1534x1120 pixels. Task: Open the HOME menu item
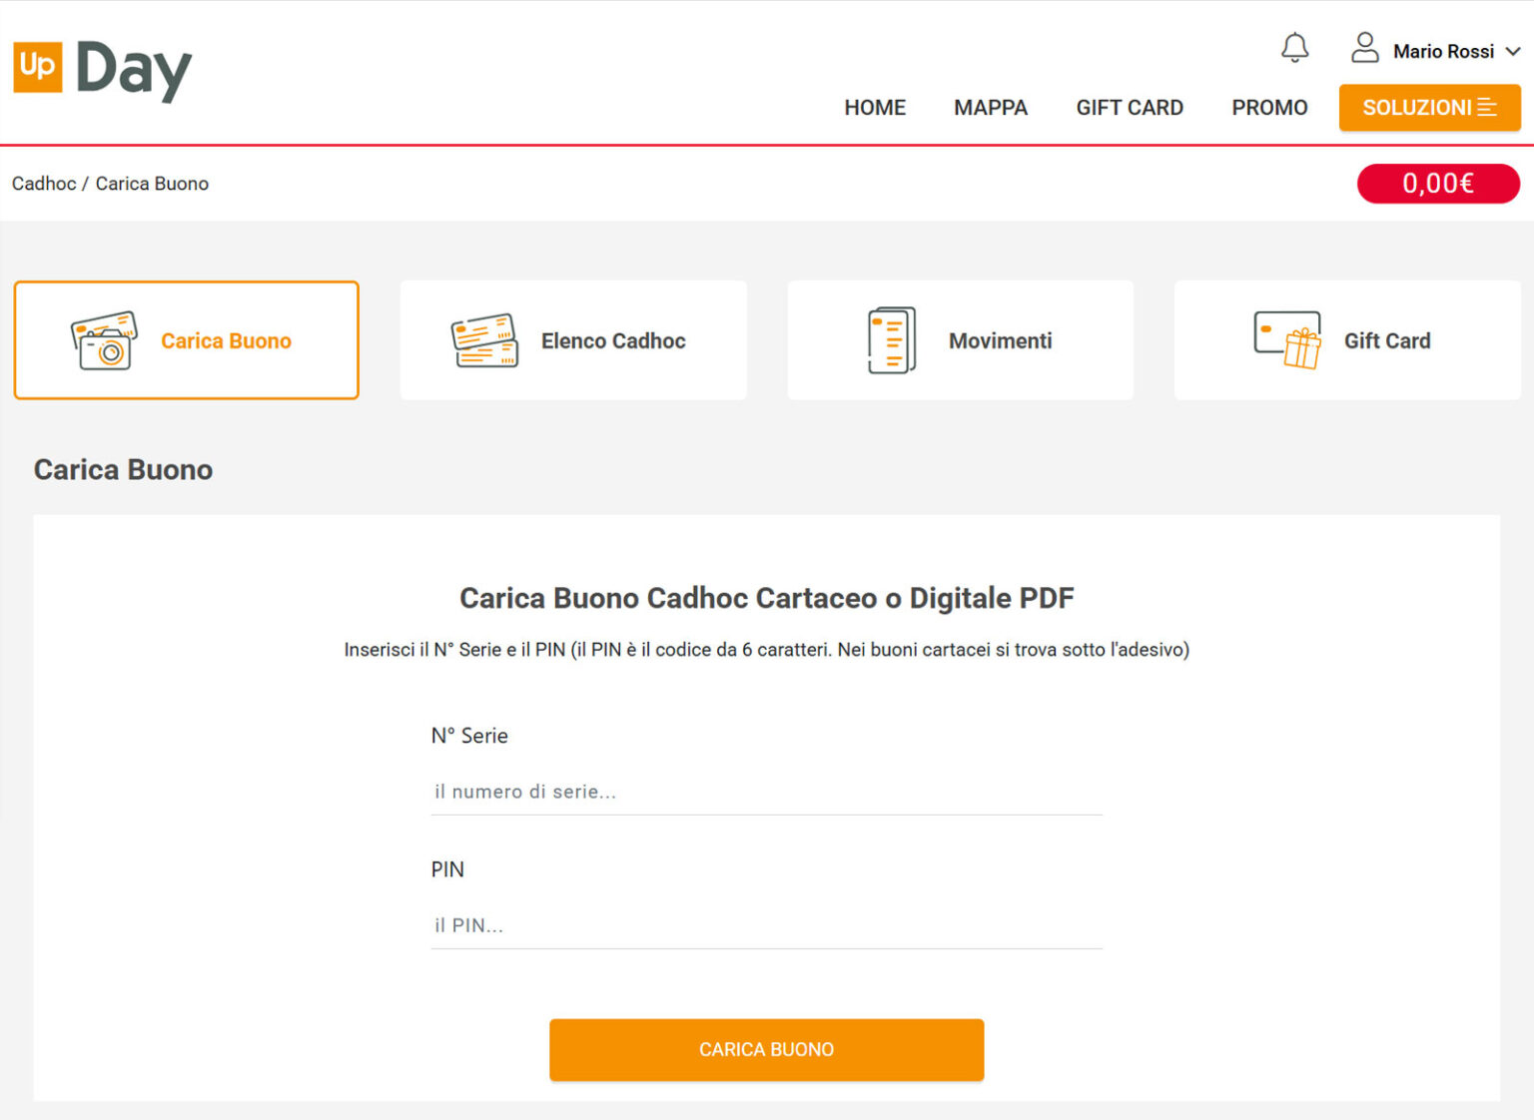875,107
